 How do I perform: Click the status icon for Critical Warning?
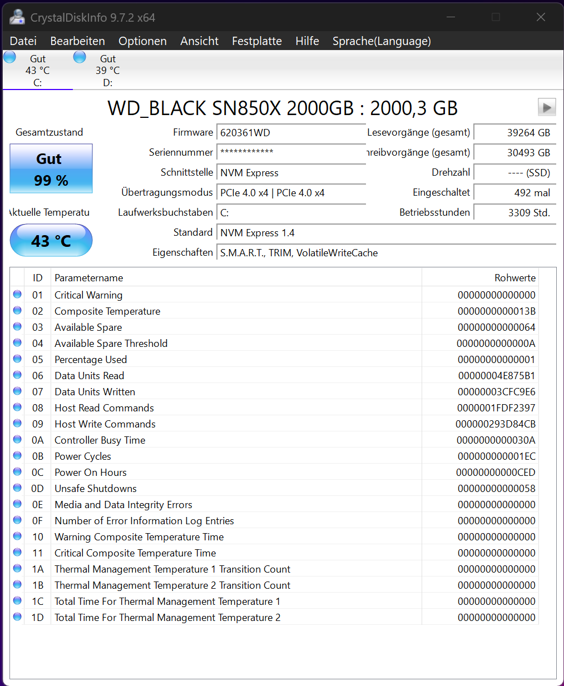tap(17, 294)
